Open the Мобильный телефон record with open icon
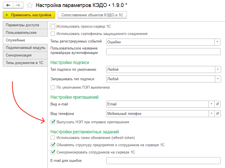This screenshot has width=225, height=168. [217, 113]
